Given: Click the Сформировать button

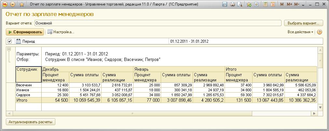Looking at the screenshot, I should pyautogui.click(x=25, y=32).
